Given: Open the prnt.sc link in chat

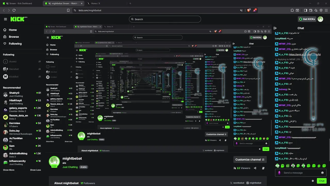Looking at the screenshot, I should point(305,55).
